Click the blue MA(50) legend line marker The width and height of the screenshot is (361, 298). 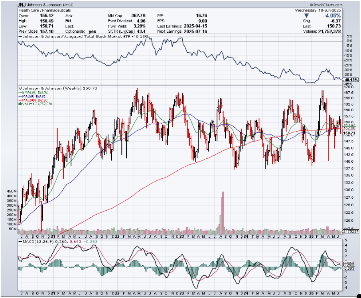[x=20, y=96]
